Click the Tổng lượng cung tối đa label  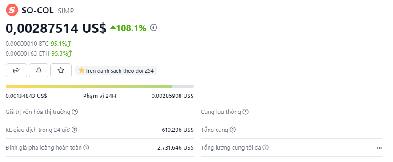click(x=231, y=147)
